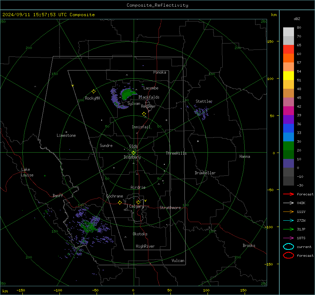Click the dBZ legend heading
This screenshot has width=315, height=295.
coord(297,19)
